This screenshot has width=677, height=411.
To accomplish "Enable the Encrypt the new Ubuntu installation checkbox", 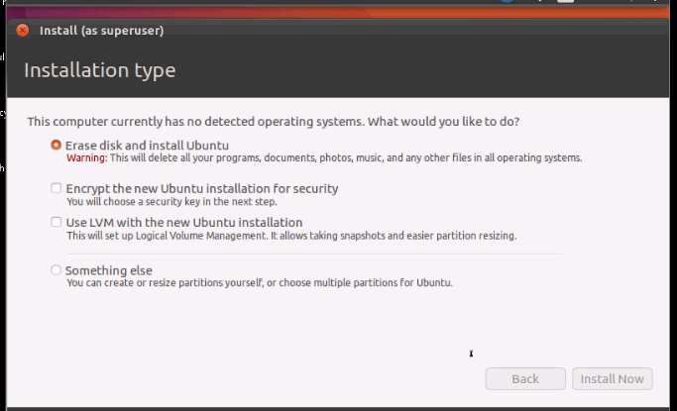I will (56, 188).
